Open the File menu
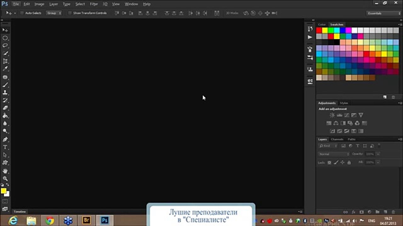 [x=16, y=4]
